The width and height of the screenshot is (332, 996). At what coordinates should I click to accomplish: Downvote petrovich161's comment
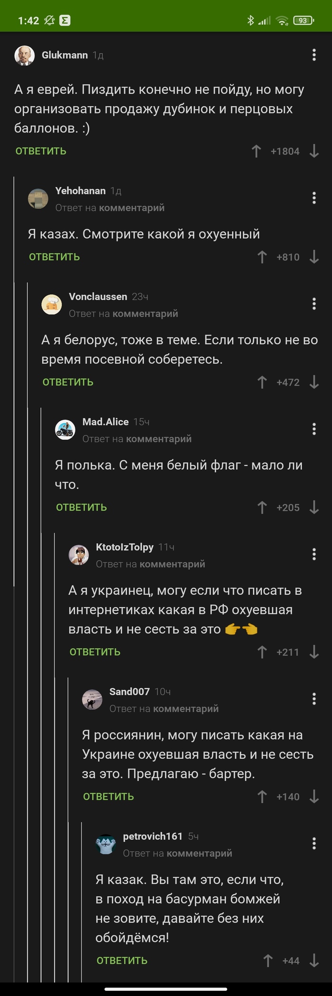point(314,948)
